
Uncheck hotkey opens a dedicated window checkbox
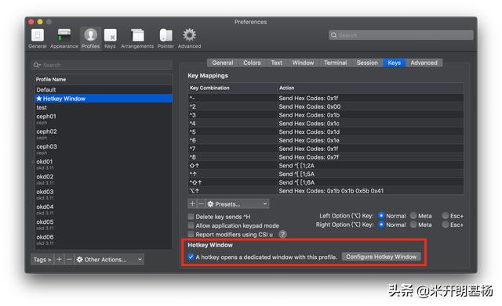191,257
